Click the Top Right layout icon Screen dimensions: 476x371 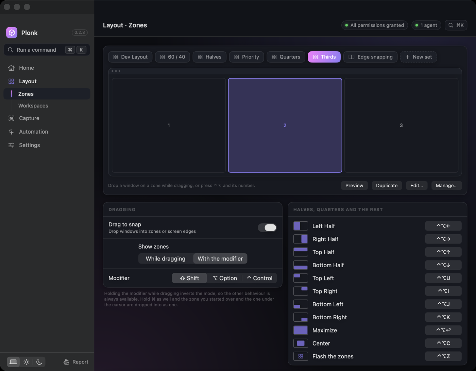pyautogui.click(x=301, y=291)
